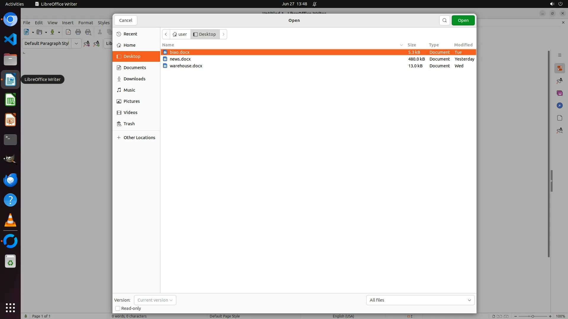568x319 pixels.
Task: Open Thunderbird mail from the dock
Action: [x=10, y=180]
